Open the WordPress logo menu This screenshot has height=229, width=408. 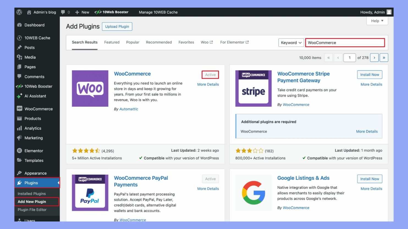point(19,12)
